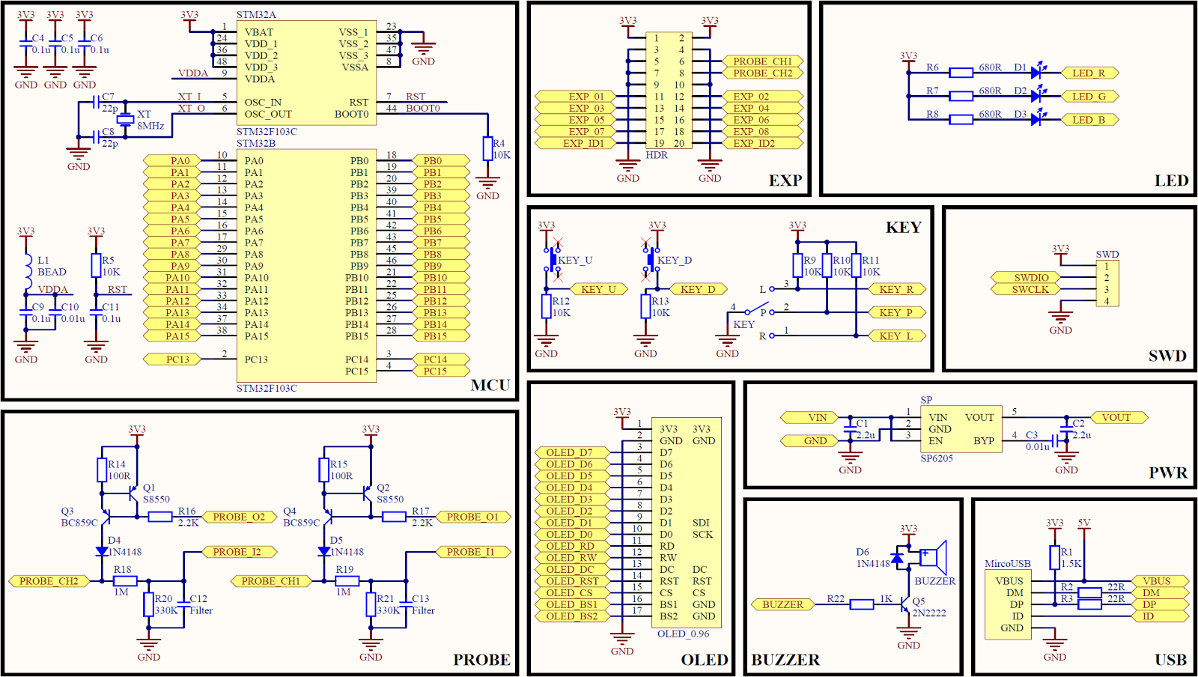The image size is (1198, 677).
Task: Click the LED_G net port
Action: pyautogui.click(x=1090, y=96)
